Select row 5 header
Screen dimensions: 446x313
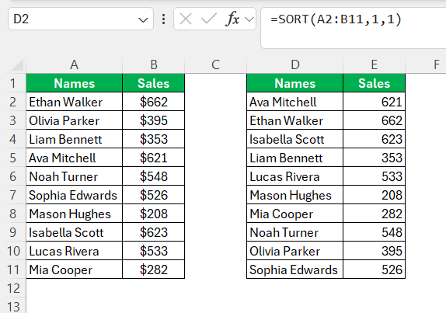click(x=12, y=158)
